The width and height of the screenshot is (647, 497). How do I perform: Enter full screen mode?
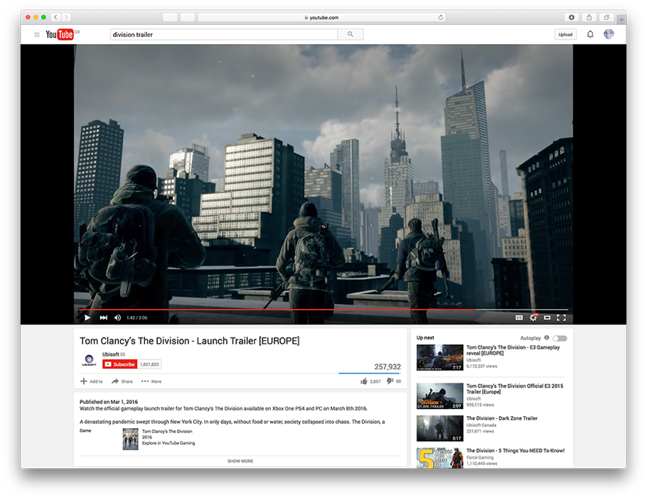[x=561, y=317]
